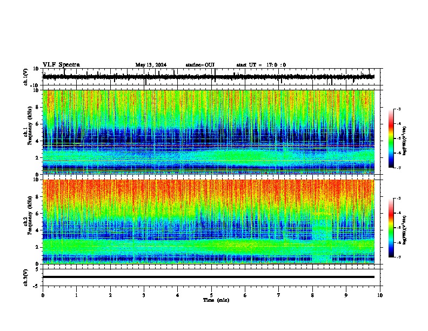The image size is (428, 331).
Task: Click the "5" tick on ch.3(V) axis
Action: (37, 269)
